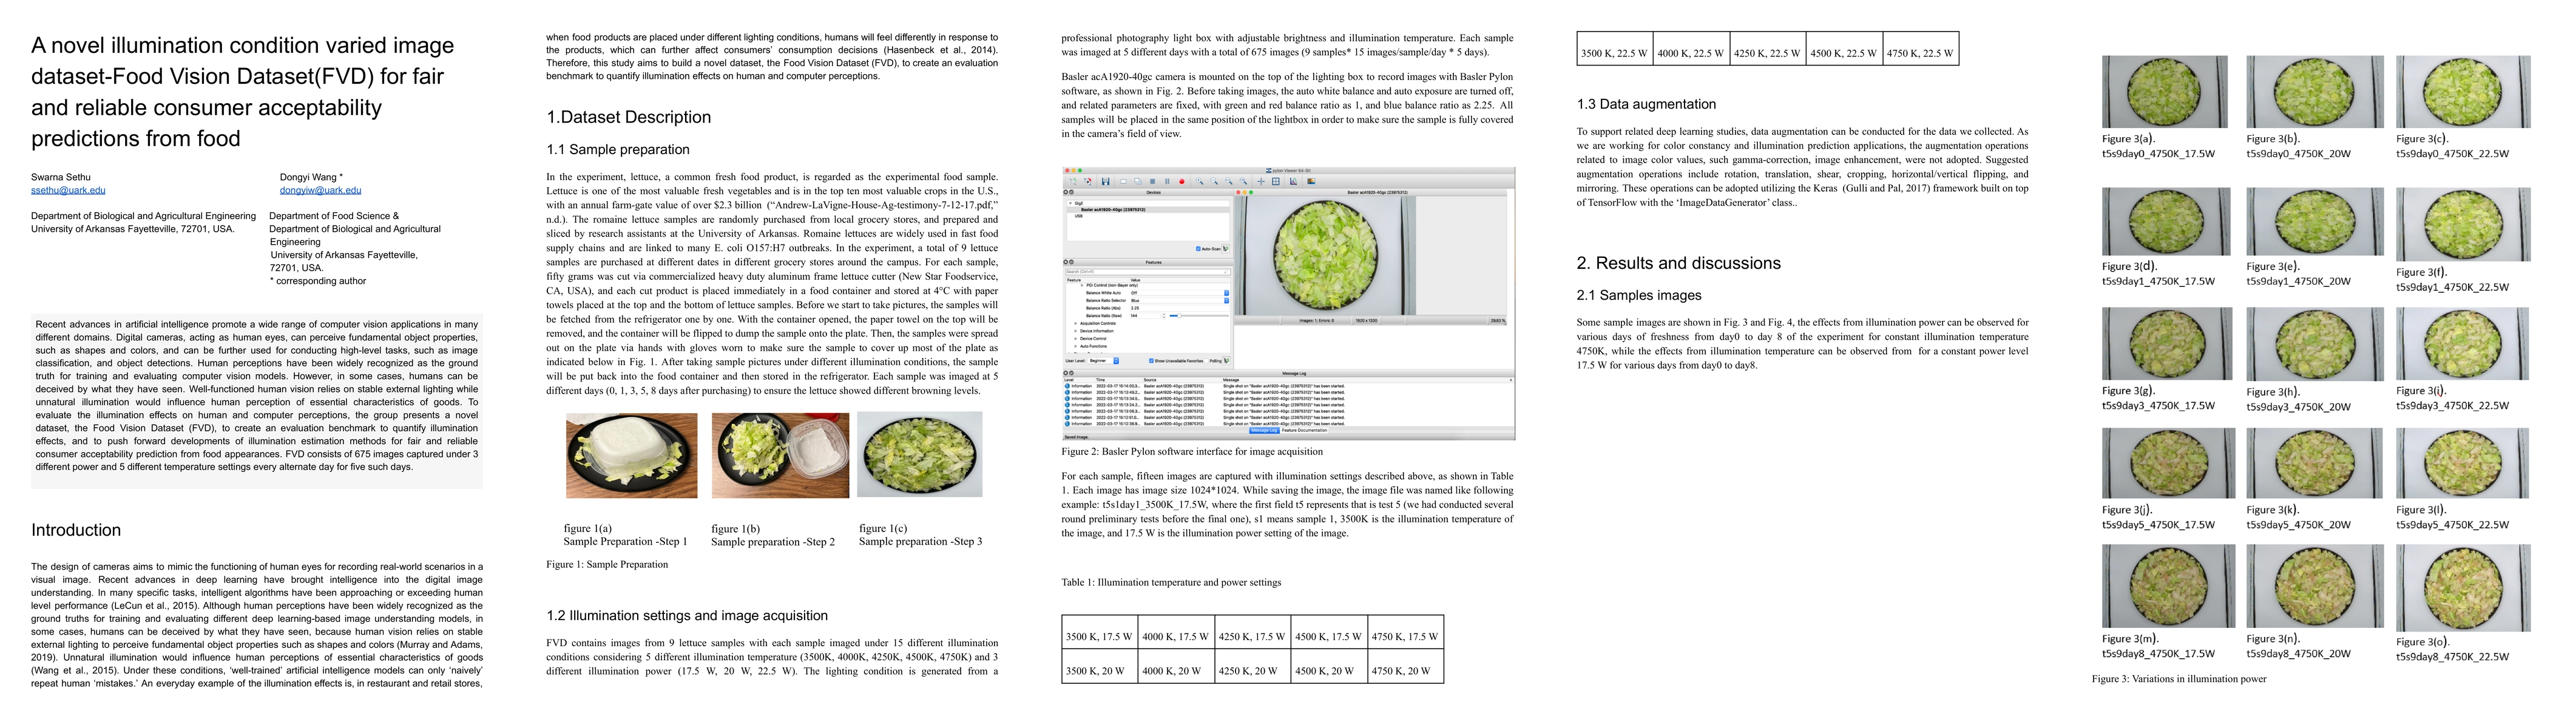Click the Features search field
The width and height of the screenshot is (2576, 728).
coord(1148,272)
